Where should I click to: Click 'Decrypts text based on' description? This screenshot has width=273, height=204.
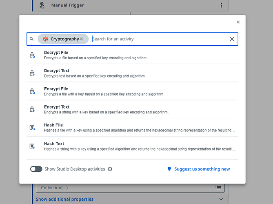point(95,76)
